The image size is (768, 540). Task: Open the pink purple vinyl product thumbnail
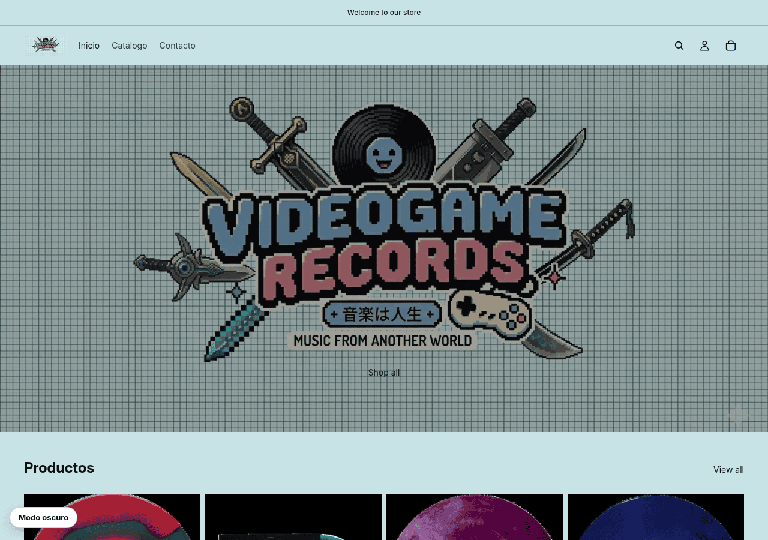(x=475, y=517)
